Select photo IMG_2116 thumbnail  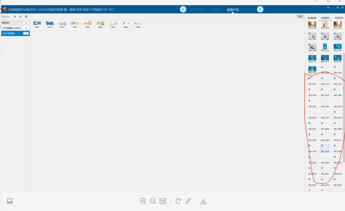[338, 58]
